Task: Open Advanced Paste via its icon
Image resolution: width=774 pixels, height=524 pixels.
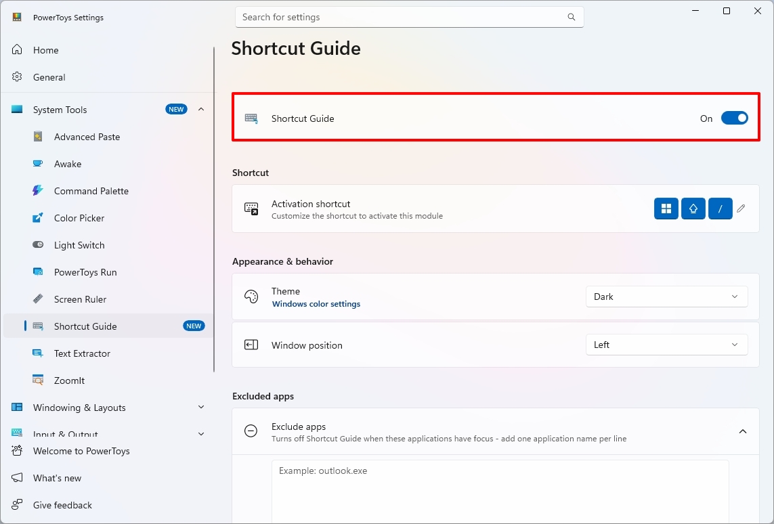Action: click(x=38, y=137)
